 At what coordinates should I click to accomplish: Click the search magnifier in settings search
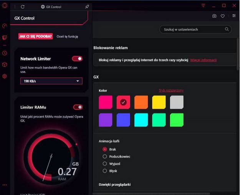[227, 29]
